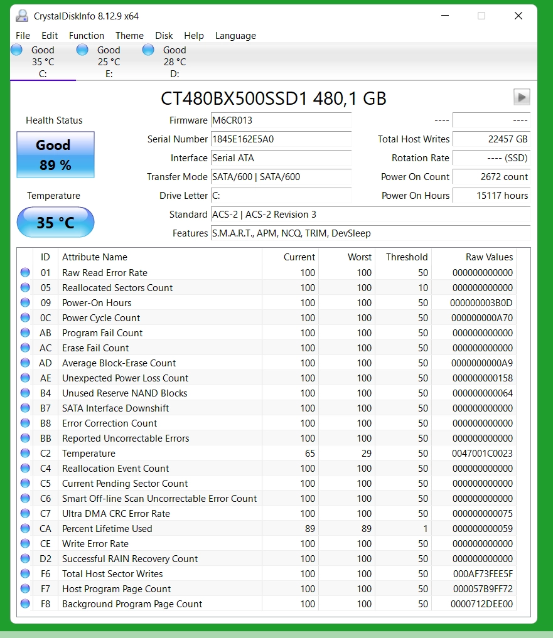Click status orb of Total Host Sector Writes
Viewport: 553px width, 638px height.
pyautogui.click(x=25, y=573)
